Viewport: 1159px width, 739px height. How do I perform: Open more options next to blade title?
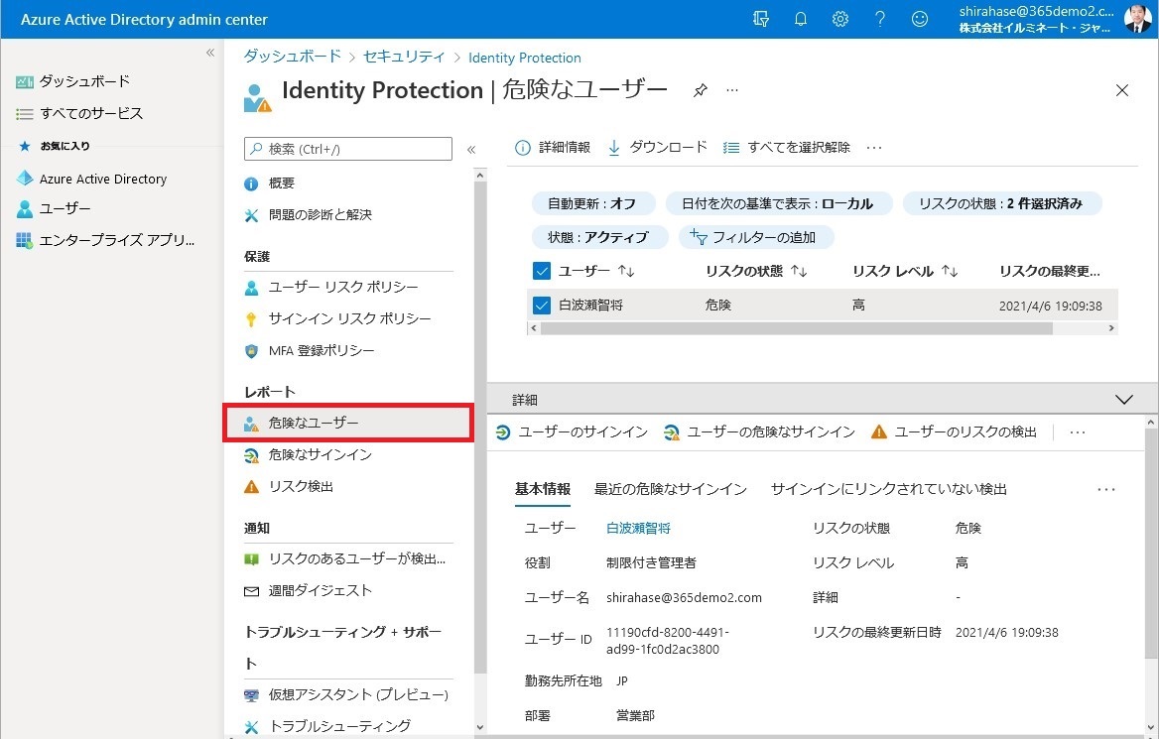[x=731, y=90]
